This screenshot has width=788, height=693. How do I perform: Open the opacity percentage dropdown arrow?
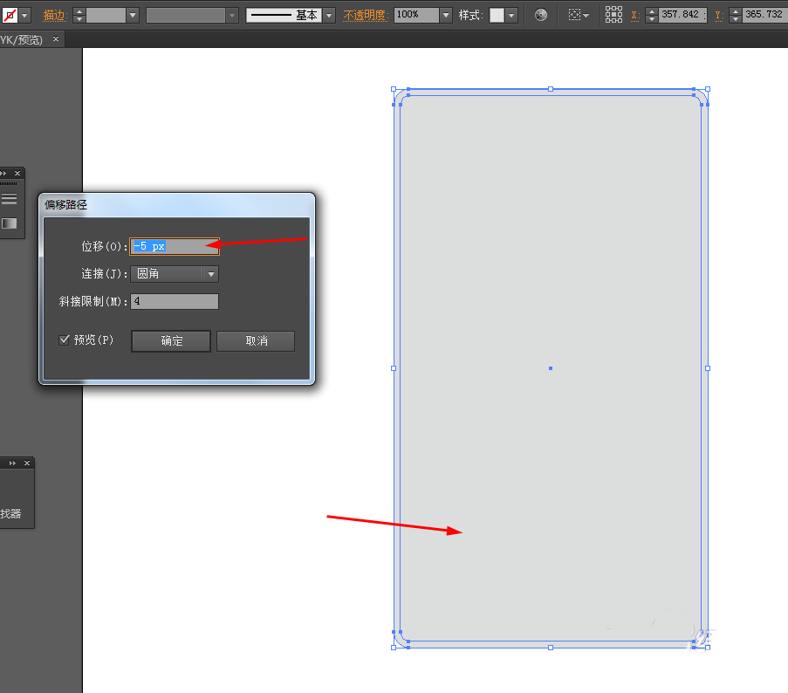(446, 15)
